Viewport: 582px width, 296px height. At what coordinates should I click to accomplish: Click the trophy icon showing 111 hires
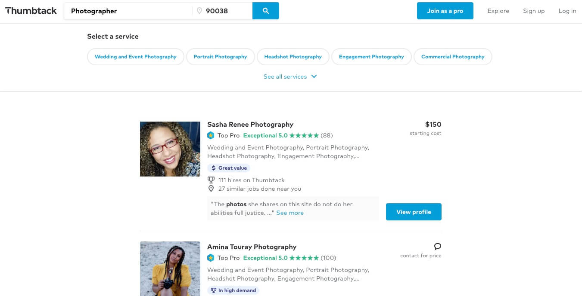click(x=211, y=180)
